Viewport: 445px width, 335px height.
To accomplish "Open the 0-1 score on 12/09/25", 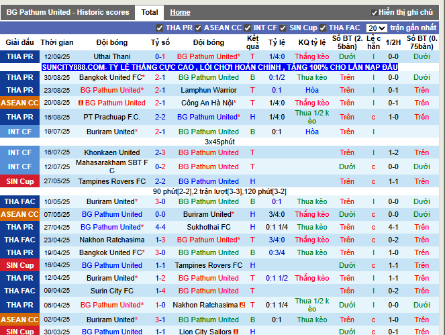I will pos(160,56).
